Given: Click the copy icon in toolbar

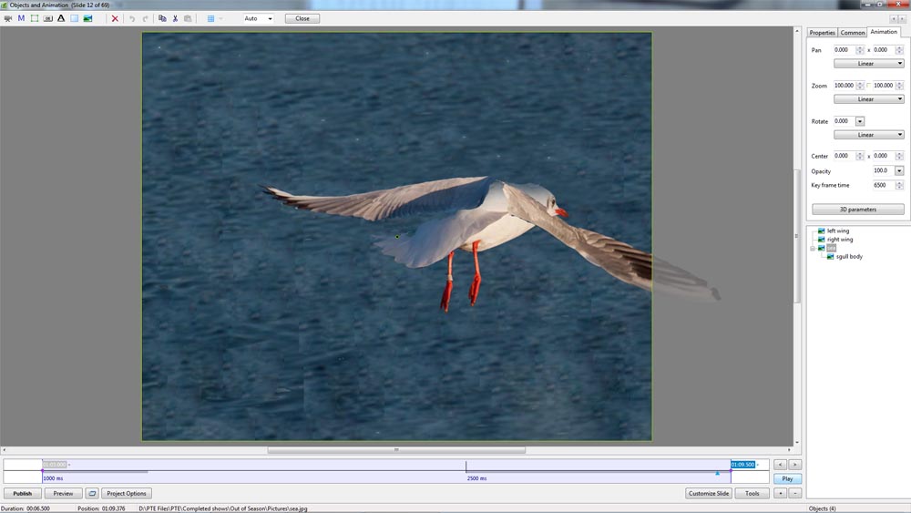Looking at the screenshot, I should pos(162,18).
